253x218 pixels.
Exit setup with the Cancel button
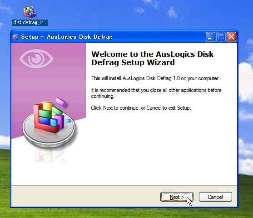215,197
